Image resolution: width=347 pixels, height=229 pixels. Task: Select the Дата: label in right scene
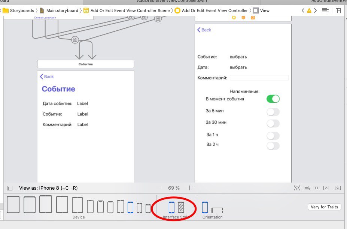(x=203, y=67)
